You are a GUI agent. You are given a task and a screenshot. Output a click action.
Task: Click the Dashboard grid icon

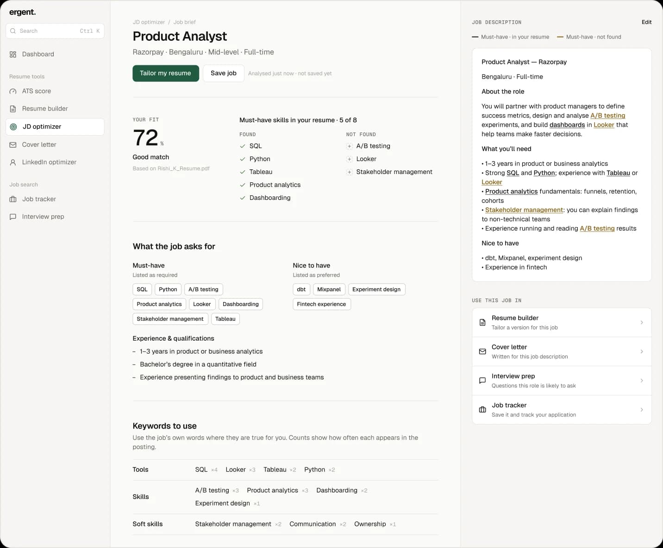pos(13,54)
